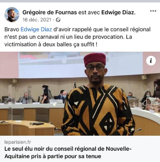Click the man in the patterned tunic in the photo

[97, 95]
